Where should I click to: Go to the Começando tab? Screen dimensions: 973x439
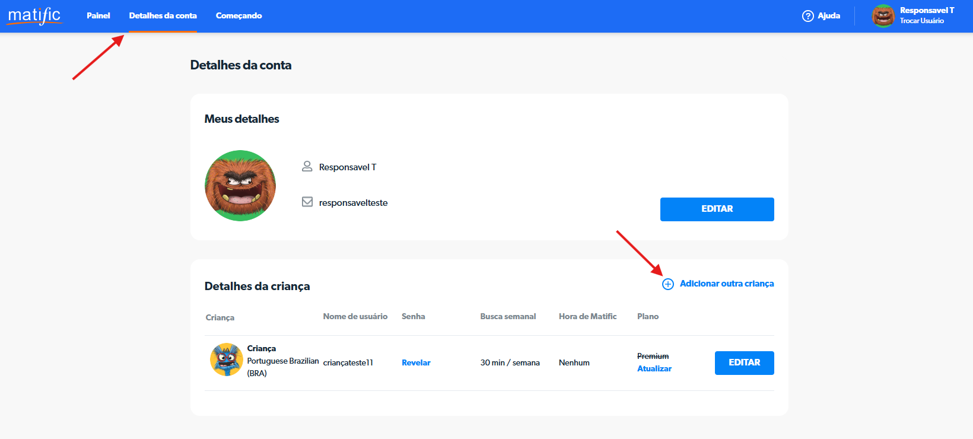click(x=239, y=16)
